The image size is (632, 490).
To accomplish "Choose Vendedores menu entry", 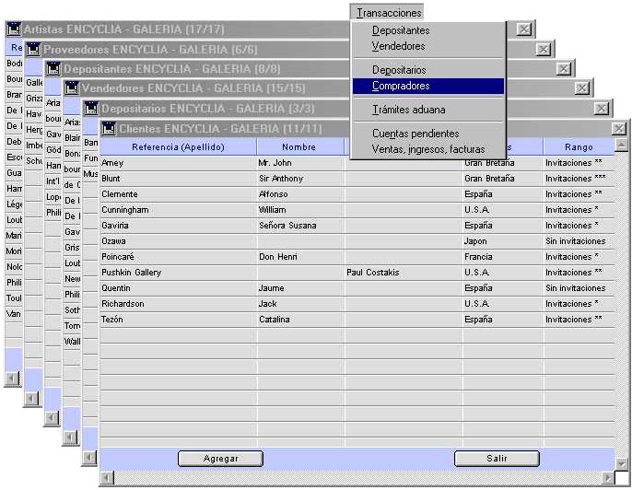I will (x=428, y=46).
